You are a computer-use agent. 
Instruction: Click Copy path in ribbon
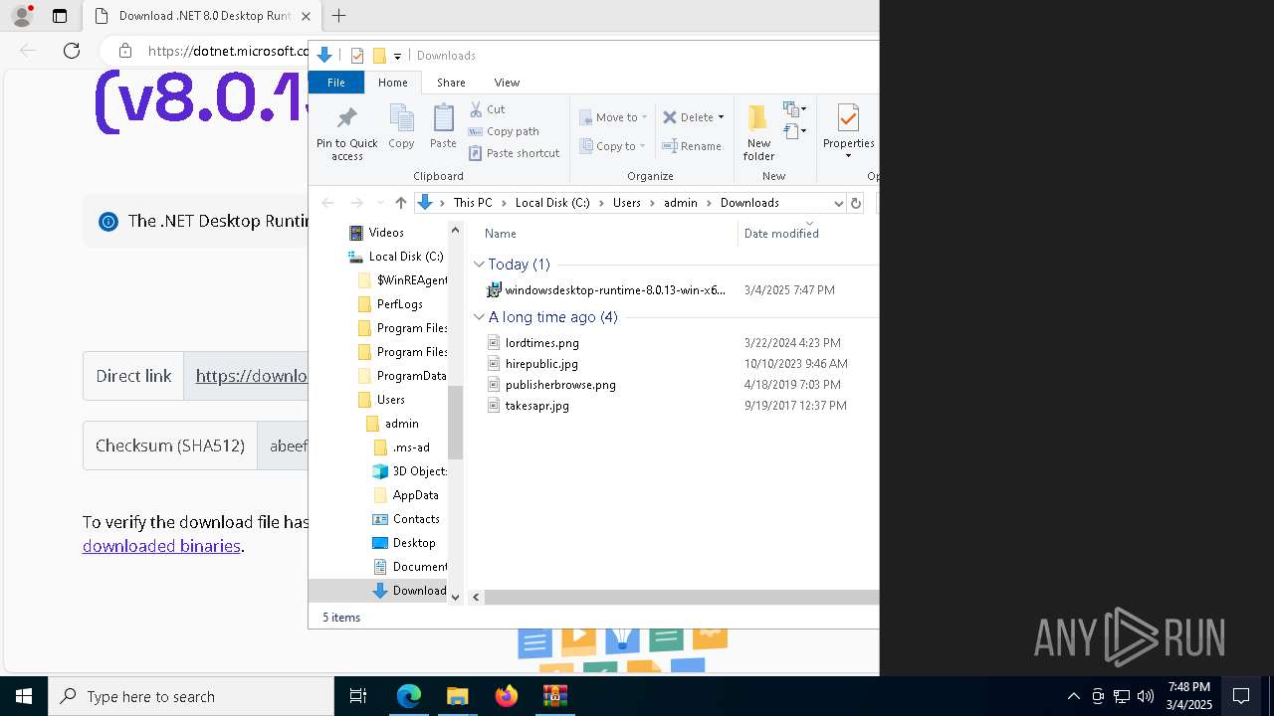[504, 131]
